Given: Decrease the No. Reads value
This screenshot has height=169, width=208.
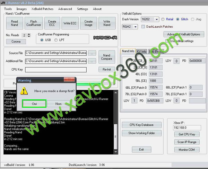Looking at the screenshot, I should point(29,36).
